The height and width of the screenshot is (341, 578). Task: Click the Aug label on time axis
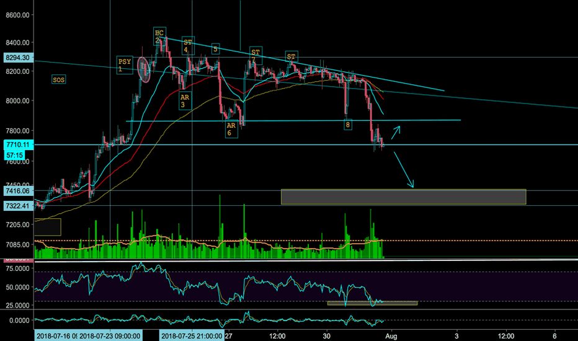391,336
